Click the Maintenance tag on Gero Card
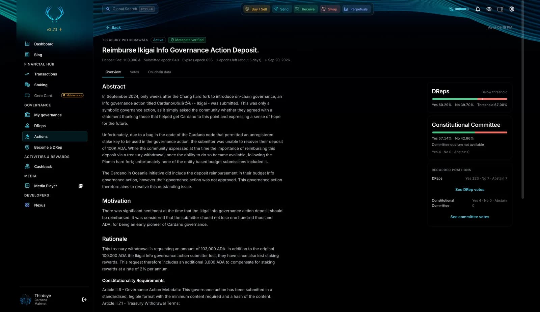This screenshot has height=312, width=540. 72,95
